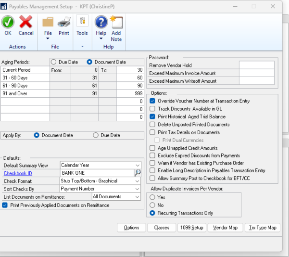
Task: Open the 1099 Setup button
Action: (x=192, y=228)
